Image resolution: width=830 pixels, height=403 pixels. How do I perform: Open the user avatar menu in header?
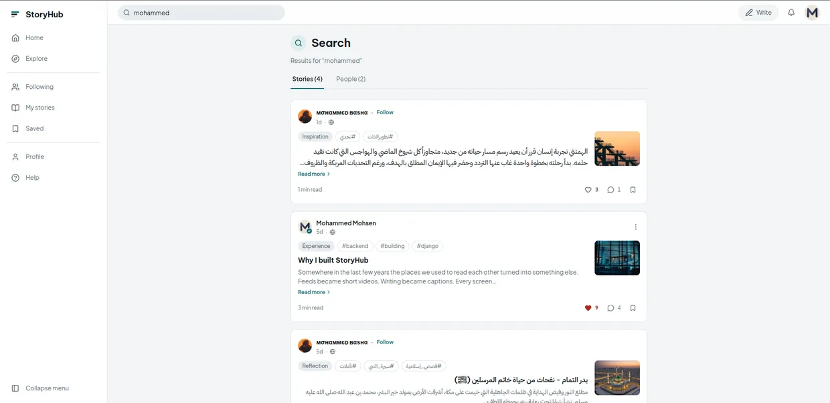(x=812, y=13)
